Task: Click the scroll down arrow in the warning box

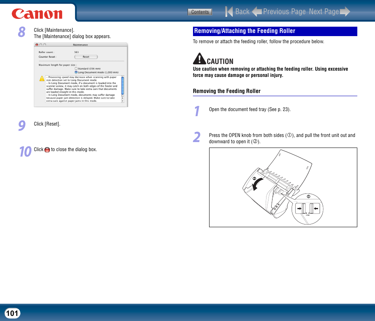Action: (123, 101)
